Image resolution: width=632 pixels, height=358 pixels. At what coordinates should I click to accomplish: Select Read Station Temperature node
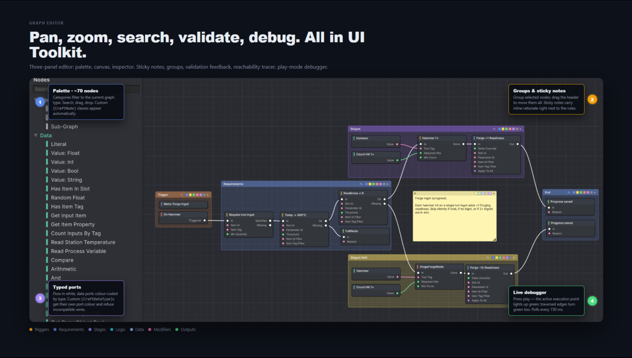click(x=83, y=243)
